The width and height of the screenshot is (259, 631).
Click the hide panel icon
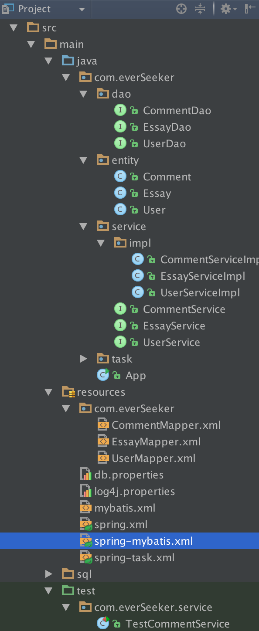[250, 9]
